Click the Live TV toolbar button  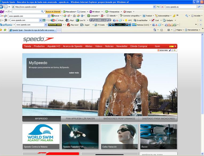point(81,20)
